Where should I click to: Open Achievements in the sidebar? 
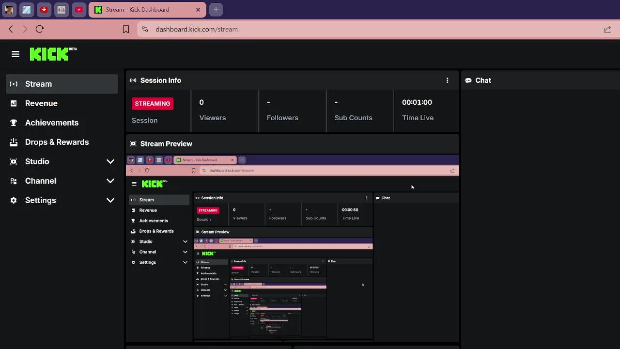62,123
